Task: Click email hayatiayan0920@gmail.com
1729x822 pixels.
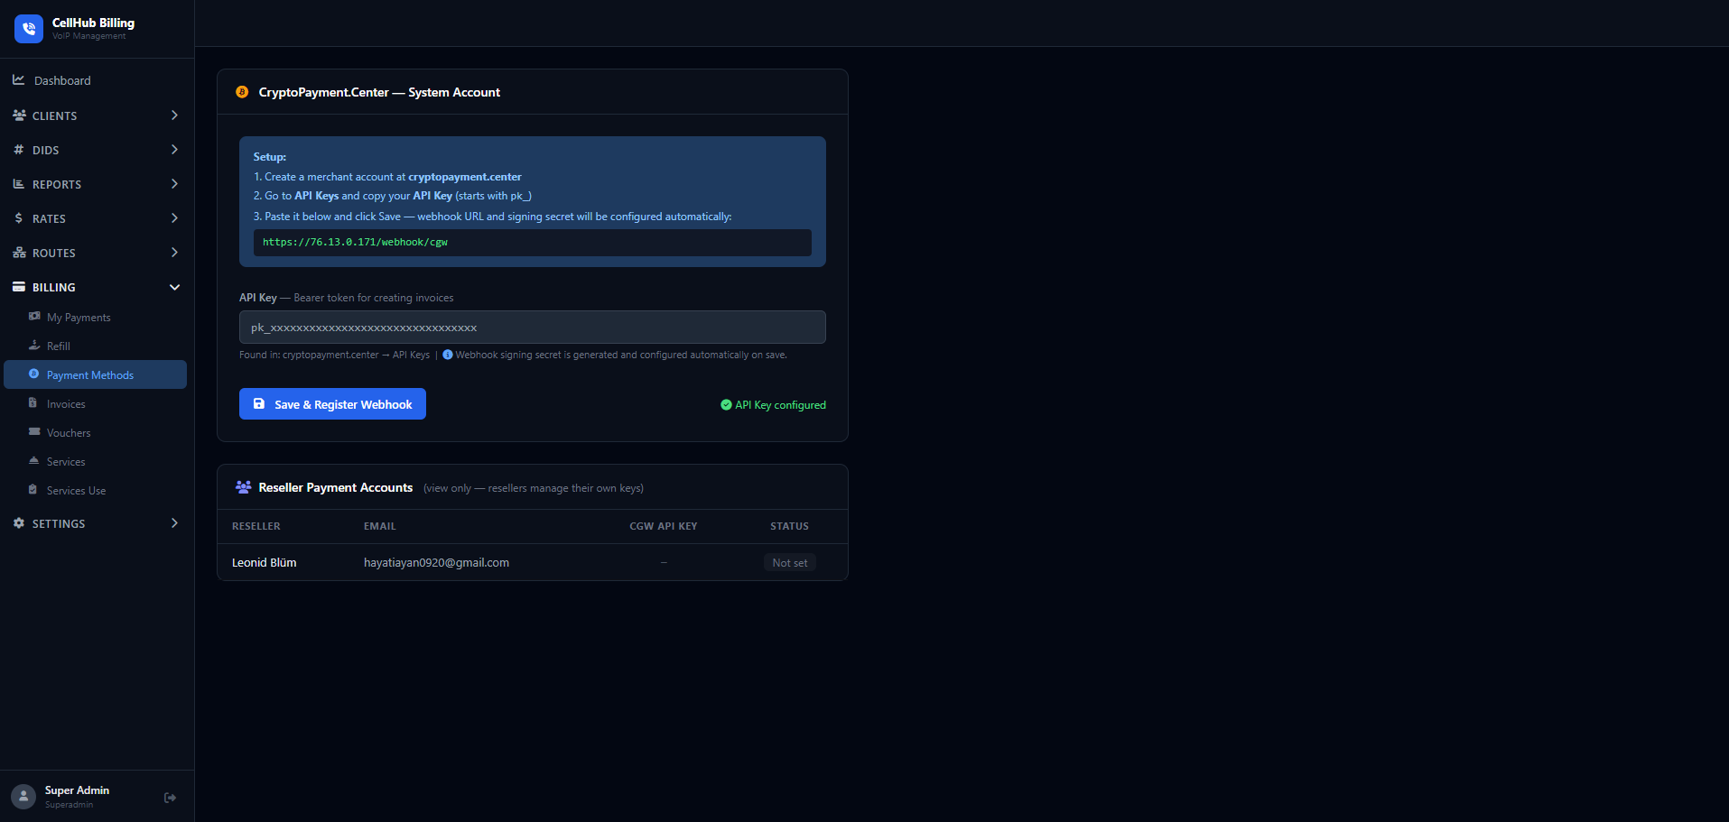Action: coord(436,562)
